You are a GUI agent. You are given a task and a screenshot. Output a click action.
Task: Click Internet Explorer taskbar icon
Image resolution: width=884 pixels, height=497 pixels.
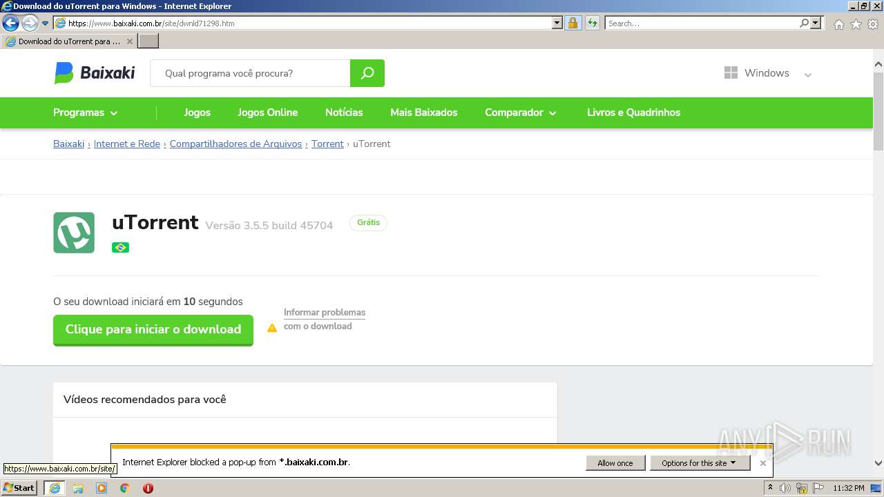(55, 488)
